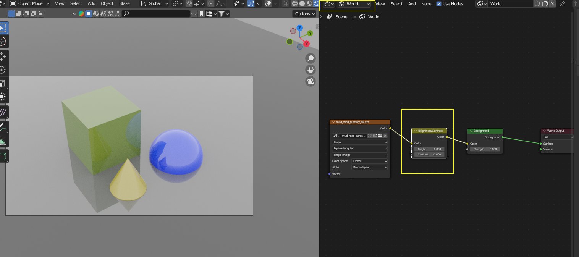Image resolution: width=579 pixels, height=257 pixels.
Task: Click new image copy icon in image node
Action: [375, 136]
